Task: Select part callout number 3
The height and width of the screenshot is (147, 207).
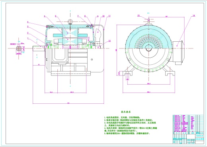Action: click(x=28, y=27)
